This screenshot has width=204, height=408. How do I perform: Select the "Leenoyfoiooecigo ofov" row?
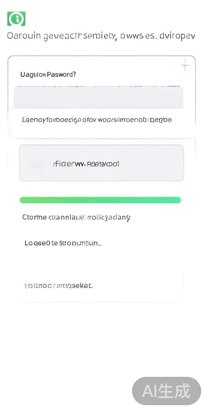point(96,120)
